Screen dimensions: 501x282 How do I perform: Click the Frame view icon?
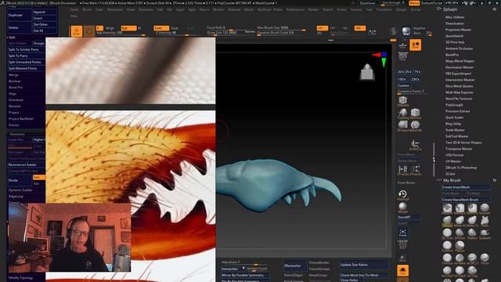click(403, 233)
